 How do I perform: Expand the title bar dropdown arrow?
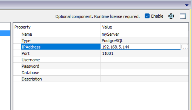pyautogui.click(x=187, y=5)
